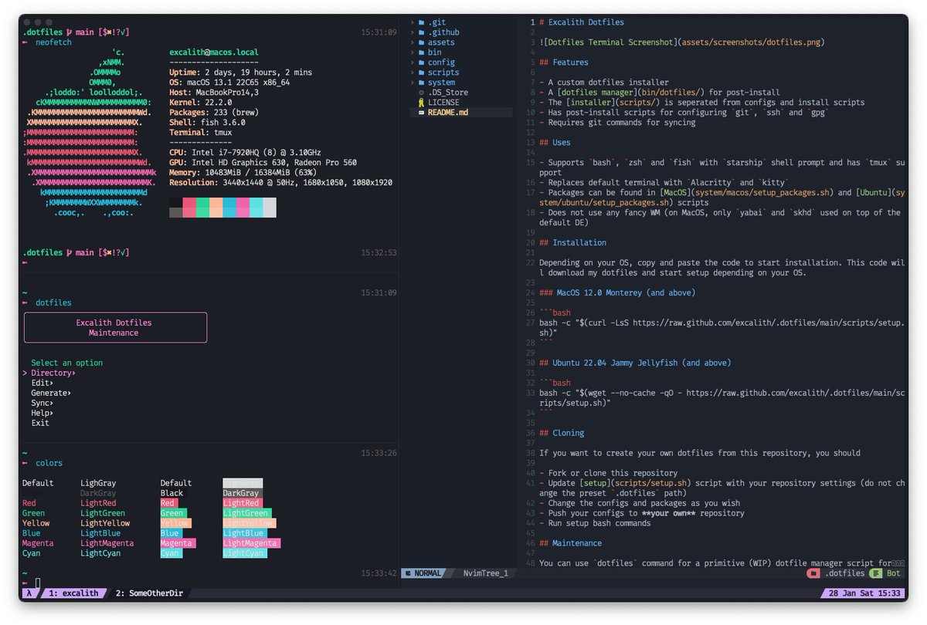Expand the assets directory chevron
Image resolution: width=927 pixels, height=625 pixels.
click(412, 42)
